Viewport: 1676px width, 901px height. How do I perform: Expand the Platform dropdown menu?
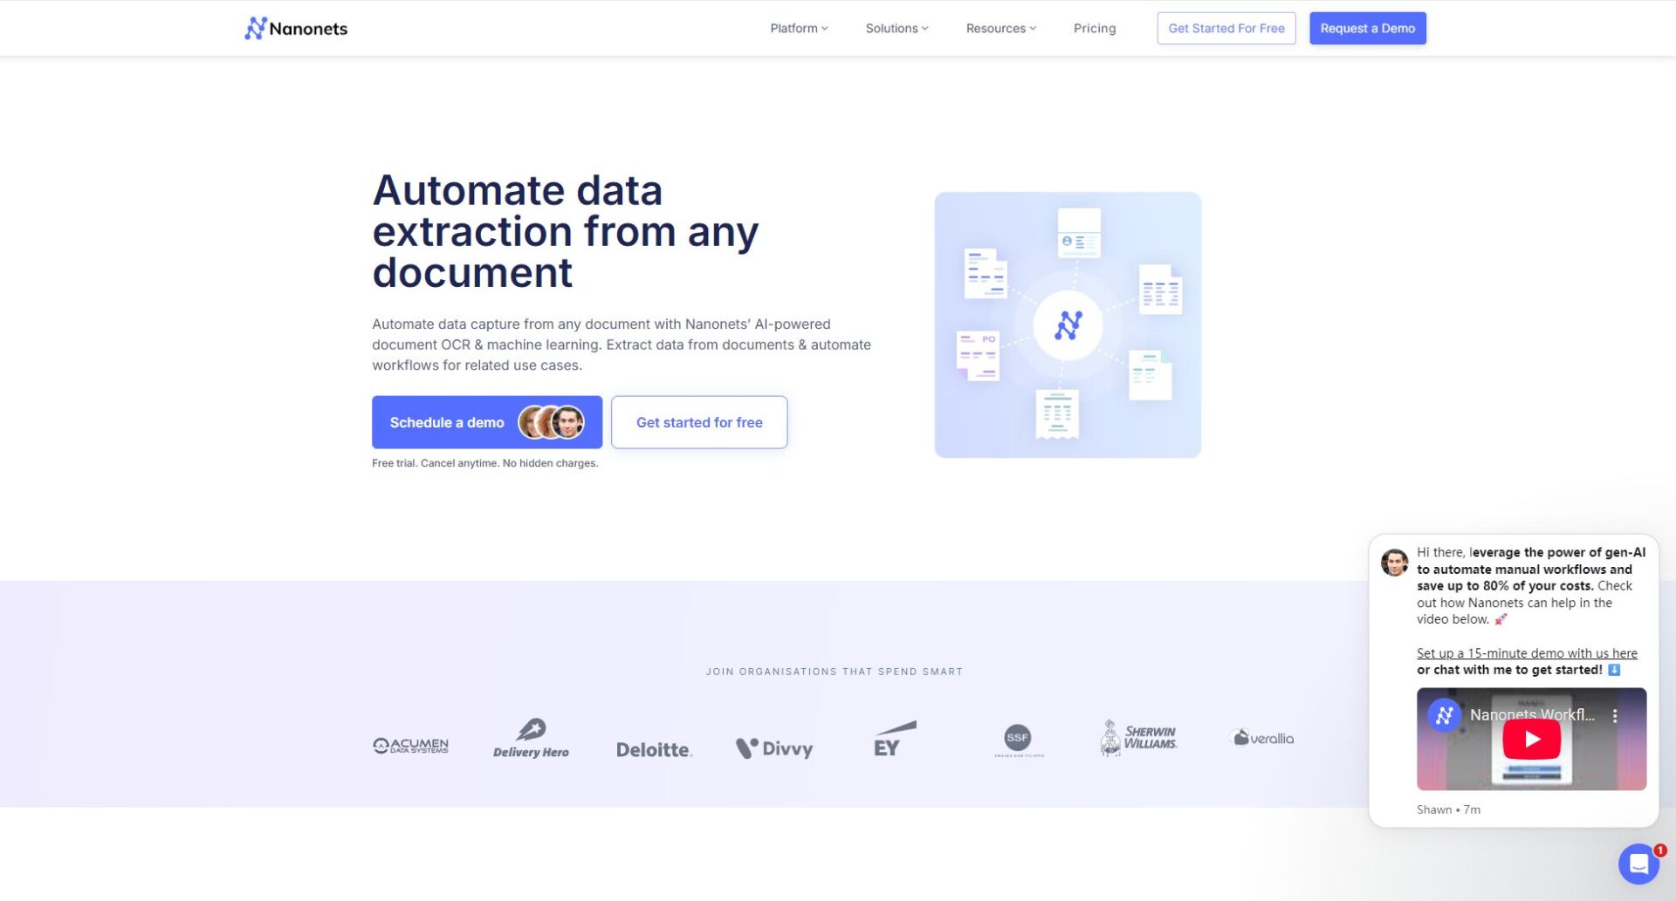tap(799, 29)
